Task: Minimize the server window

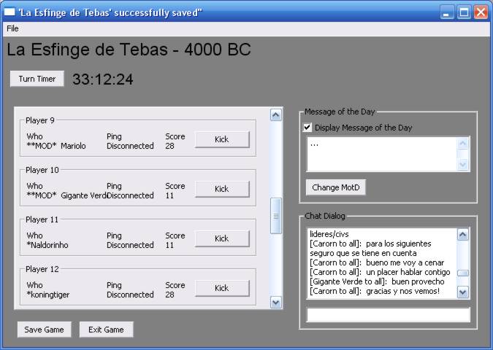Action: pos(446,12)
